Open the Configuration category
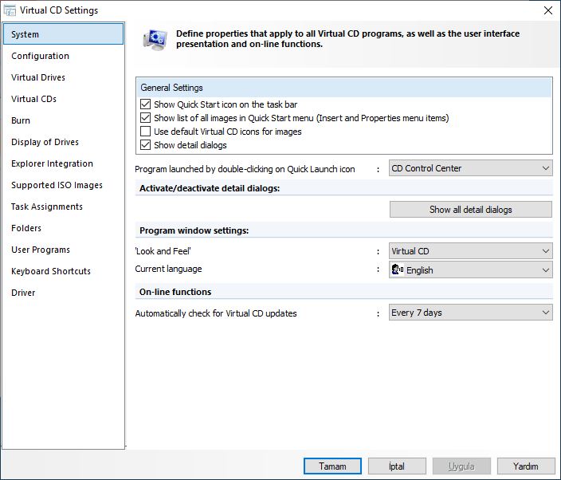The width and height of the screenshot is (561, 480). coord(64,56)
